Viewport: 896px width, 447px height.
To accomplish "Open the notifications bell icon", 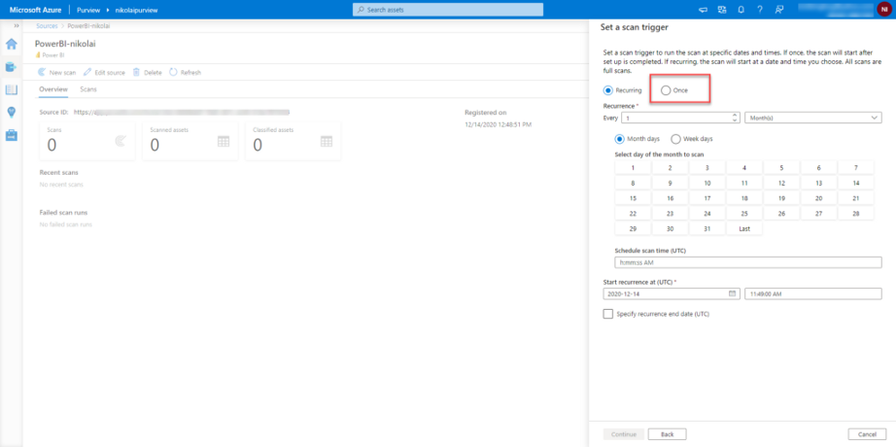I will tap(741, 10).
